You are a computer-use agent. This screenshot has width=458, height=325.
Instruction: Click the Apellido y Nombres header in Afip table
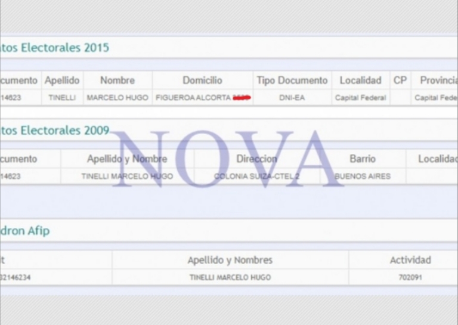coord(230,260)
